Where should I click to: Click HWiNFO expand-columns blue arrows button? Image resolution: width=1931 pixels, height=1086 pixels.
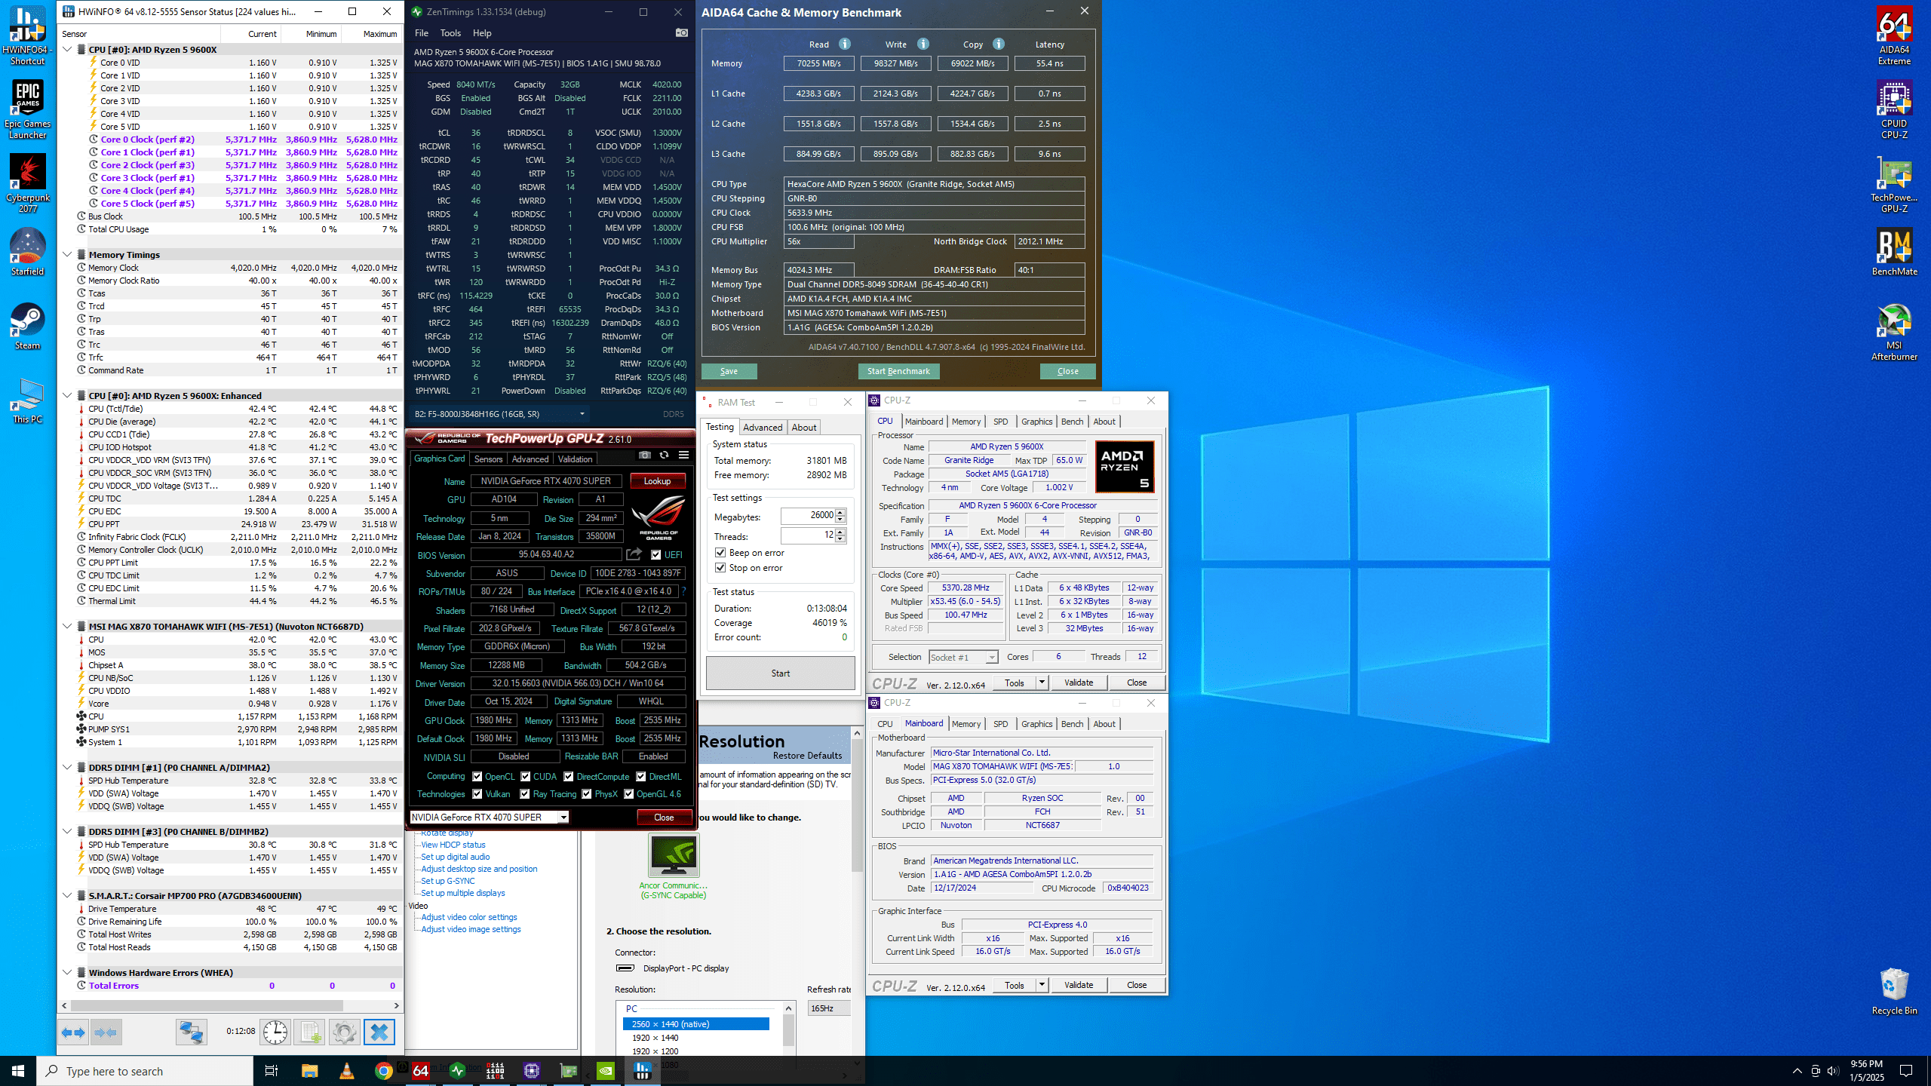[x=74, y=1032]
